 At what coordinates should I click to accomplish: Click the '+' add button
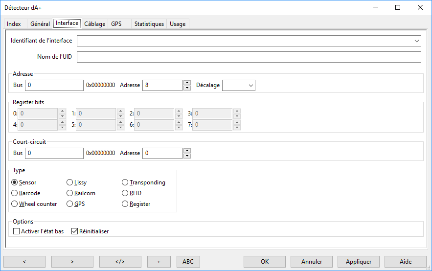coord(159,262)
